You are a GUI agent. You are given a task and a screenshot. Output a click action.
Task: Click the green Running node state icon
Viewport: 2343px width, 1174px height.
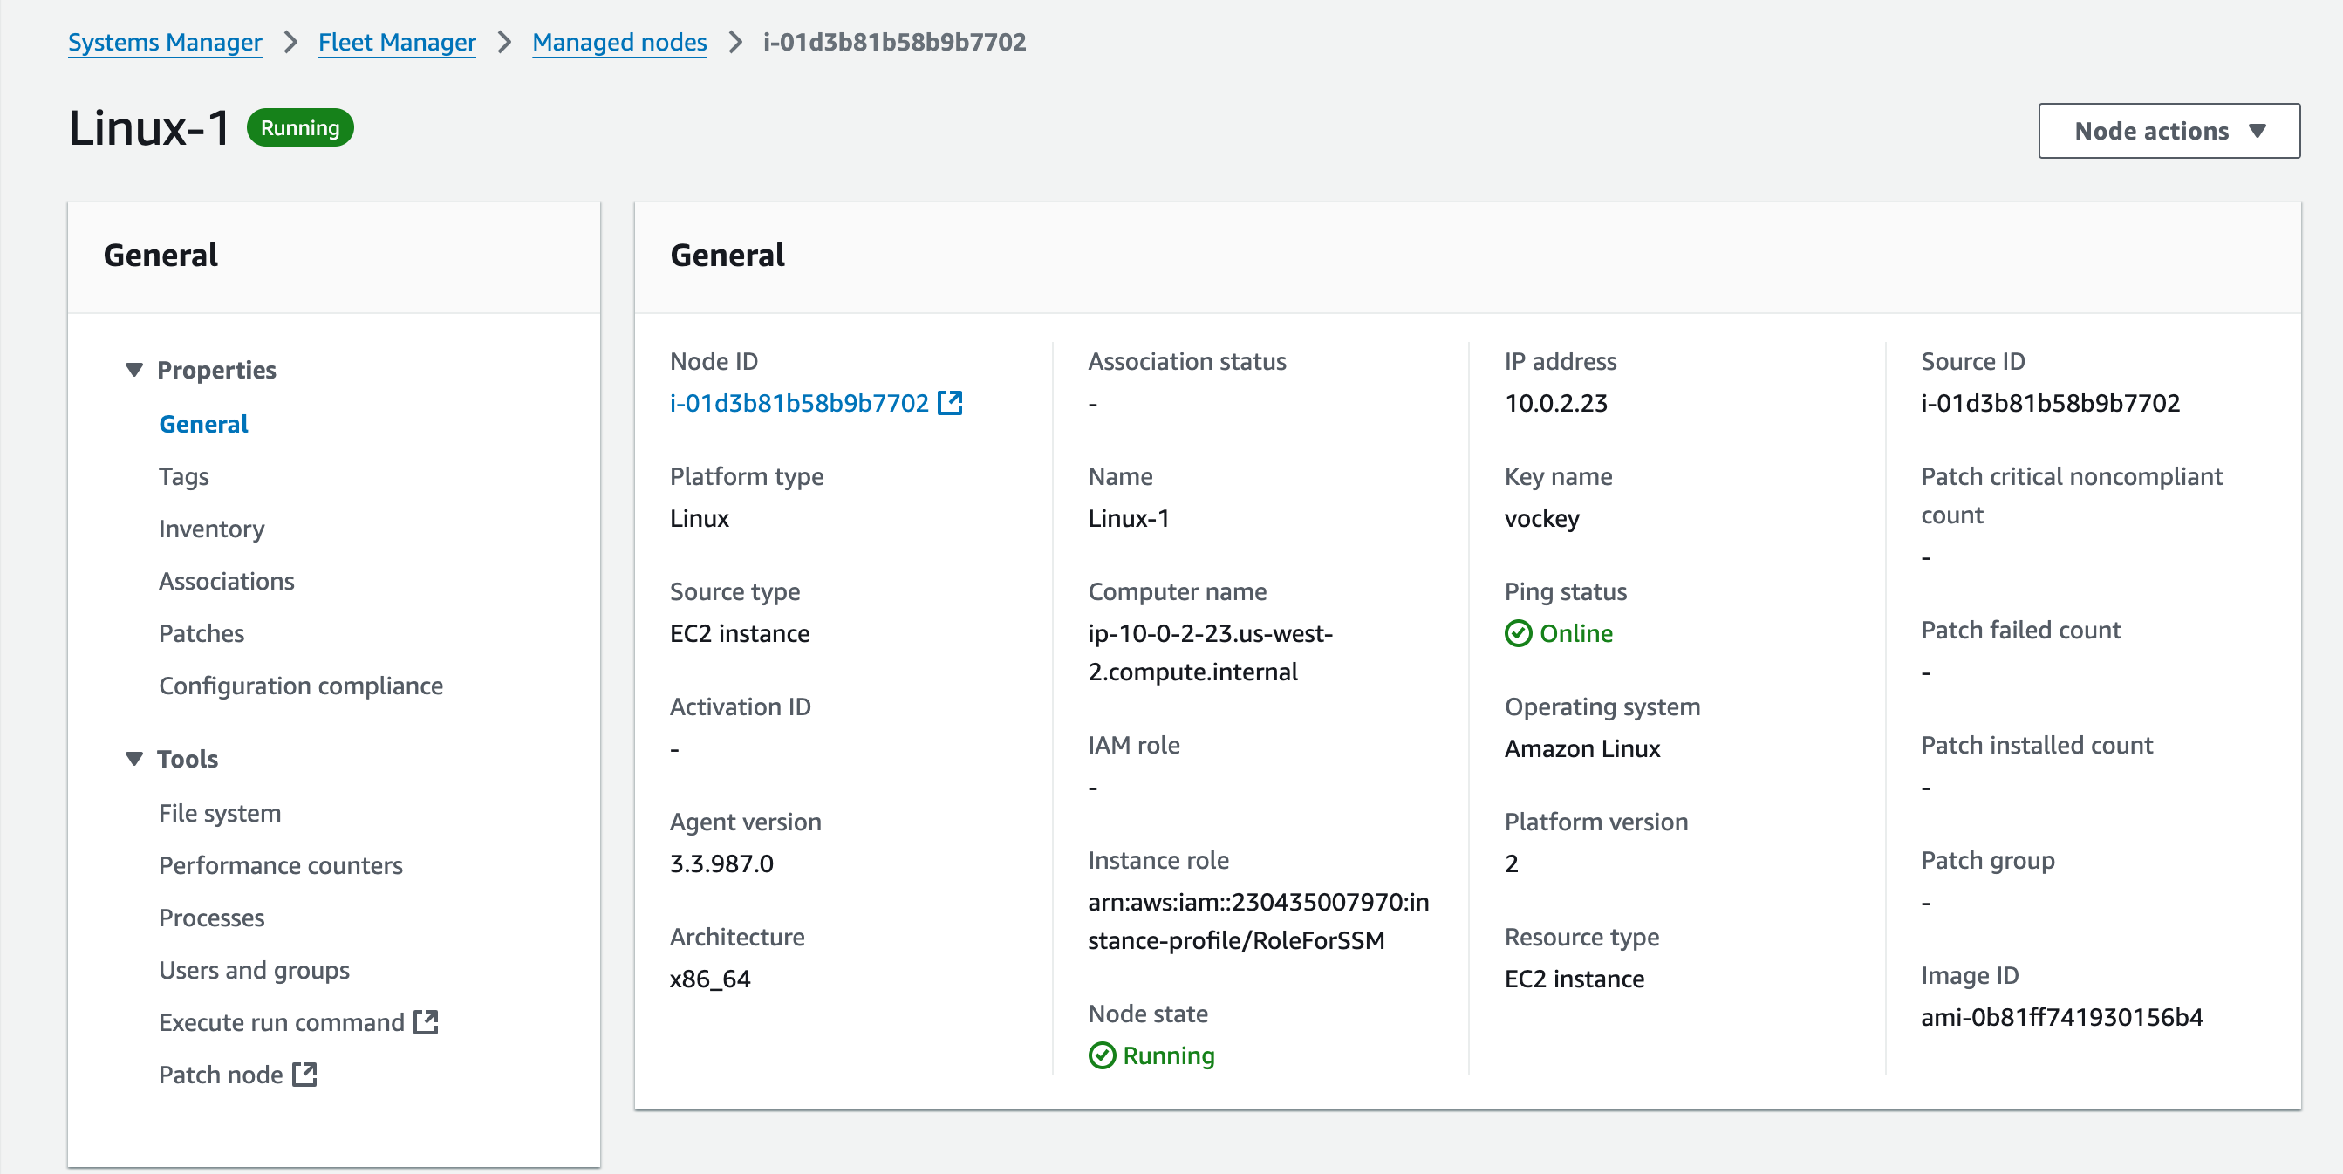(x=1102, y=1055)
